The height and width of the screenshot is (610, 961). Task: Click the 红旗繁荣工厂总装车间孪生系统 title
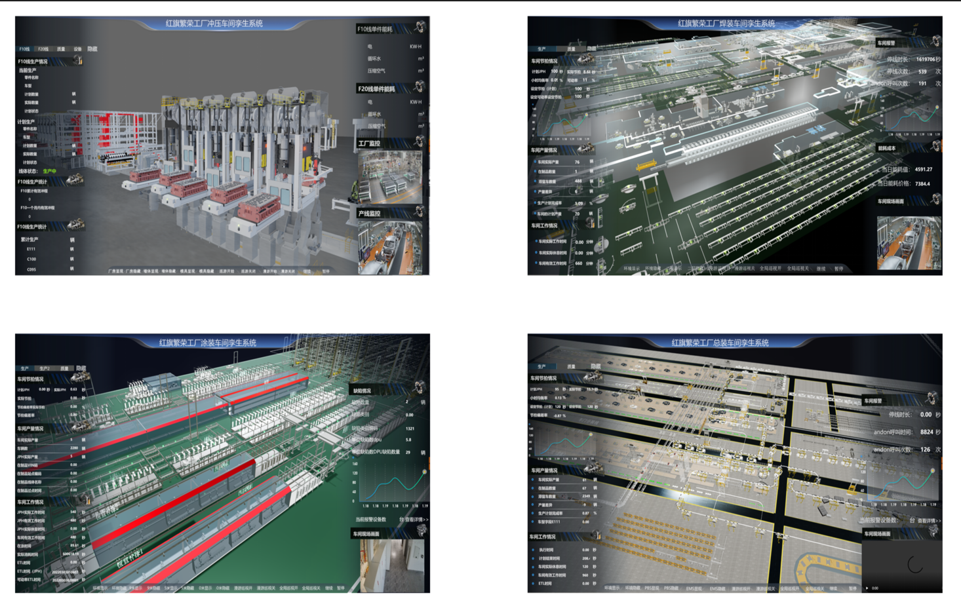720,342
